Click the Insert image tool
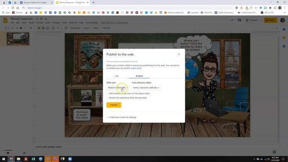288x162 pixels. (x=47, y=28)
